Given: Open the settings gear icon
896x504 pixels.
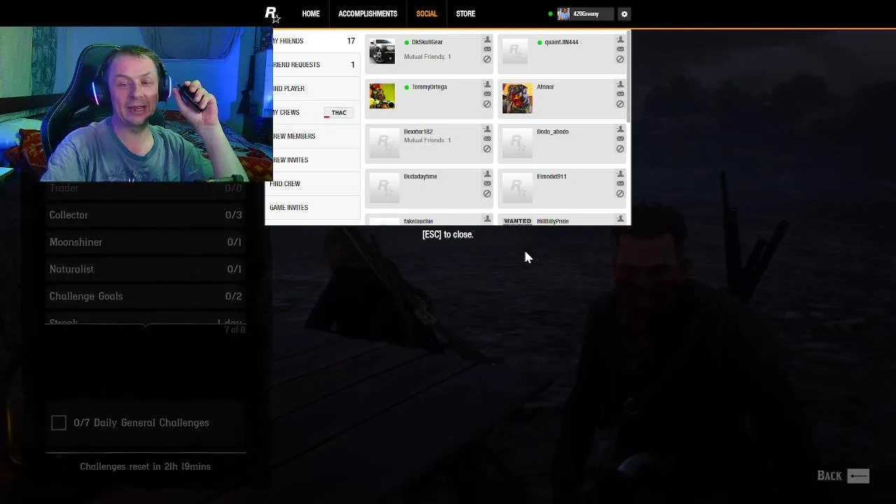Looking at the screenshot, I should (x=624, y=14).
